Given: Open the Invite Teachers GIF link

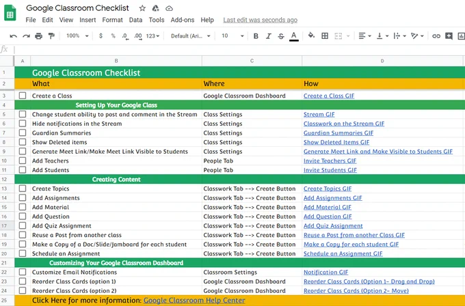Looking at the screenshot, I should pos(330,161).
